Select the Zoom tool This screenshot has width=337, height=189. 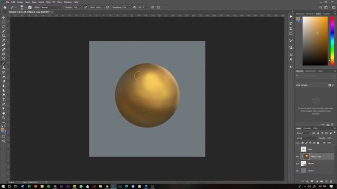(4, 118)
